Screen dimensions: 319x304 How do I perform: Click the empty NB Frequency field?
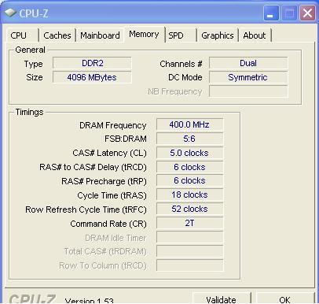click(248, 91)
